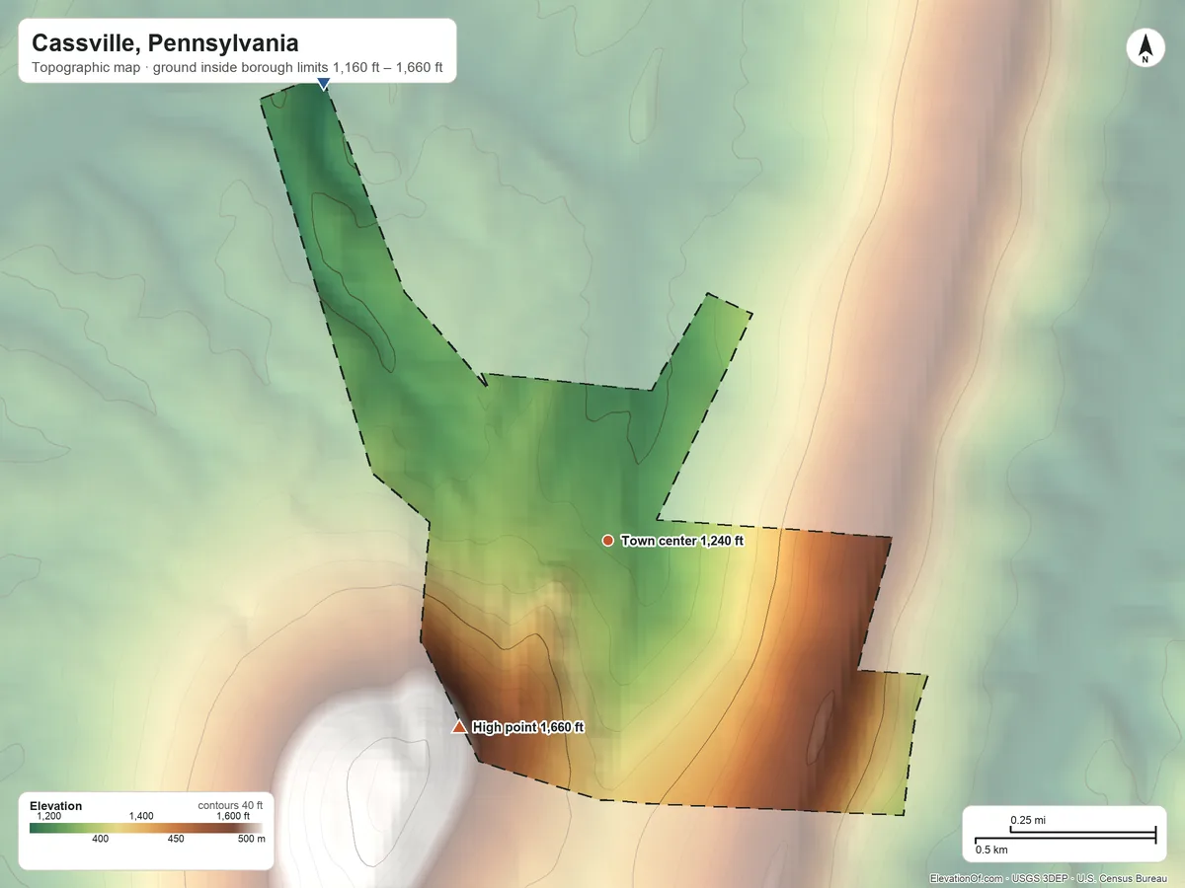Click the '1,400' legend tick label
This screenshot has width=1185, height=888.
142,816
